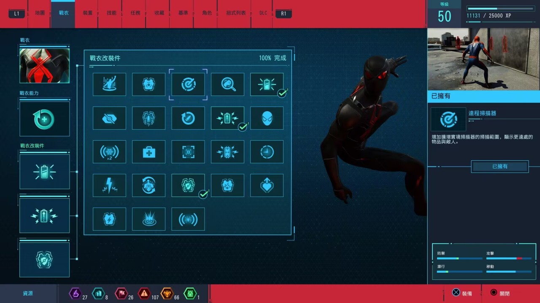Select the clock timer mod
Viewport: 540px width, 303px height.
(267, 151)
